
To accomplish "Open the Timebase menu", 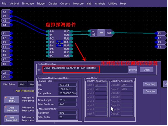I will point(28,4).
